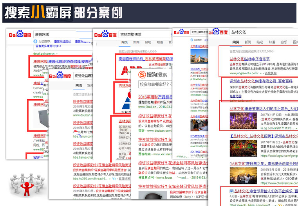298x206 pixels.
Task: Select 网页 tab in 丛林文化 window
Action: [x=236, y=42]
